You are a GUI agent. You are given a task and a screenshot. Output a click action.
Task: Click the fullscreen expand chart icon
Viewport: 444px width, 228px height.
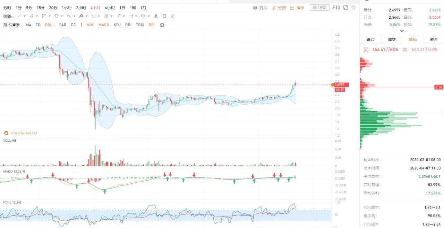pyautogui.click(x=345, y=8)
